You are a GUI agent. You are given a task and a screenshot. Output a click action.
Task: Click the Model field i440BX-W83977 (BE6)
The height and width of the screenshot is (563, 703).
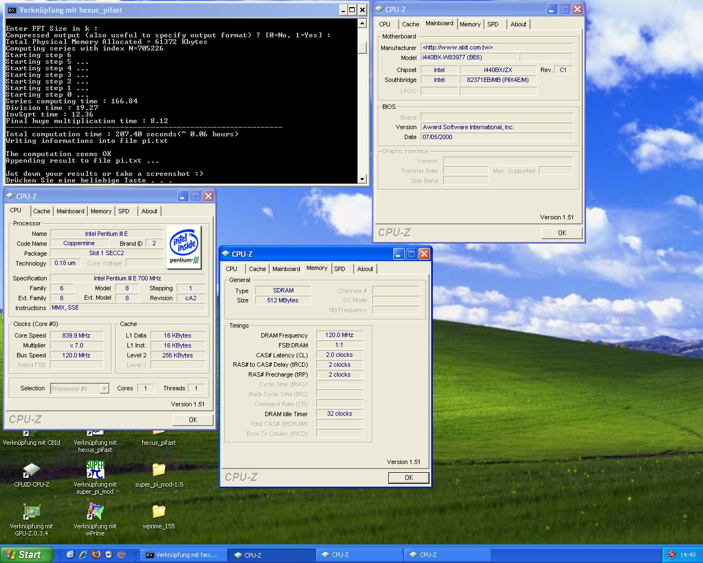click(x=469, y=57)
